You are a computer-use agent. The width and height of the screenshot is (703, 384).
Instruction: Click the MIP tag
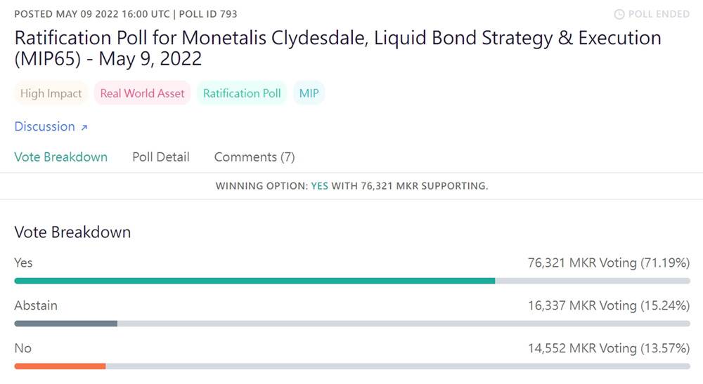(309, 93)
